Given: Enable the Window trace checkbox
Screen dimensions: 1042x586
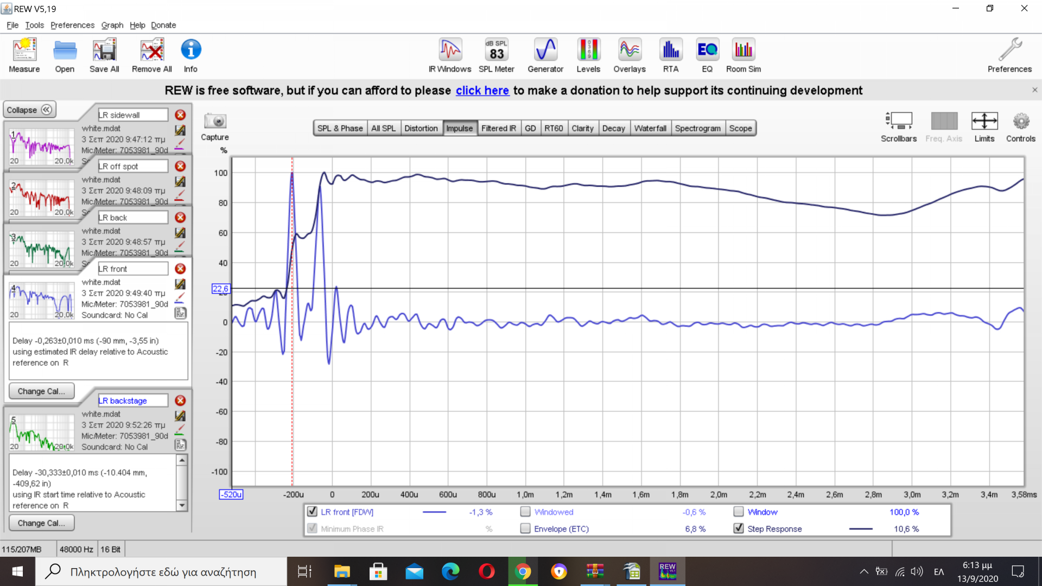Looking at the screenshot, I should (739, 511).
